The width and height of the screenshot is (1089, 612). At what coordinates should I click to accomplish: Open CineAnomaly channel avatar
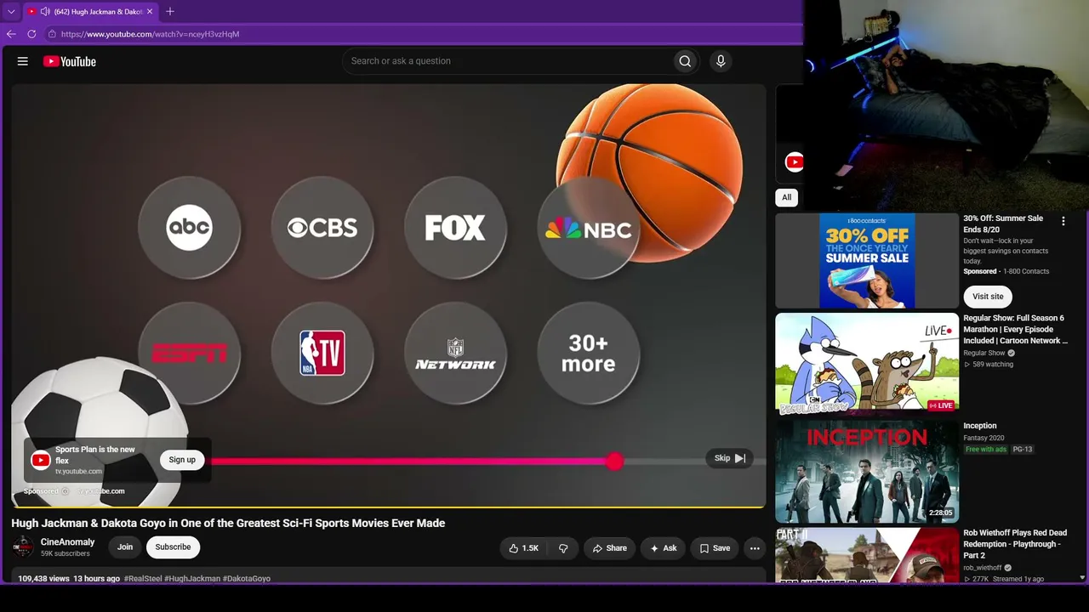coord(23,547)
